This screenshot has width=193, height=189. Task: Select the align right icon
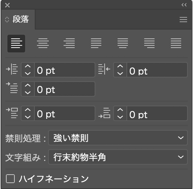click(69, 43)
